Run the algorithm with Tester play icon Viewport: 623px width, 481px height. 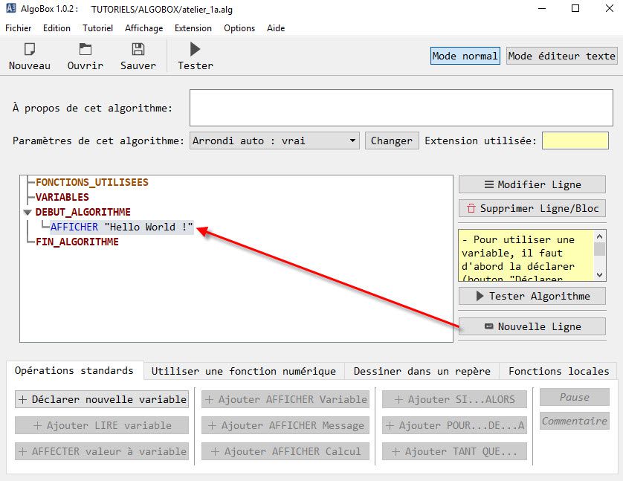coord(195,50)
